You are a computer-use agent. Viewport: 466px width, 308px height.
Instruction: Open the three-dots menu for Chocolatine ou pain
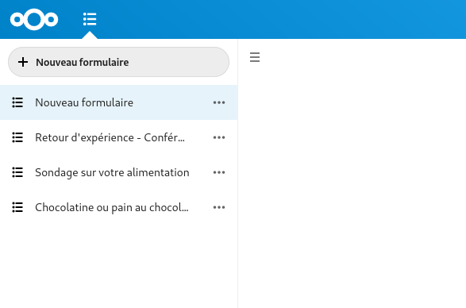pyautogui.click(x=219, y=207)
